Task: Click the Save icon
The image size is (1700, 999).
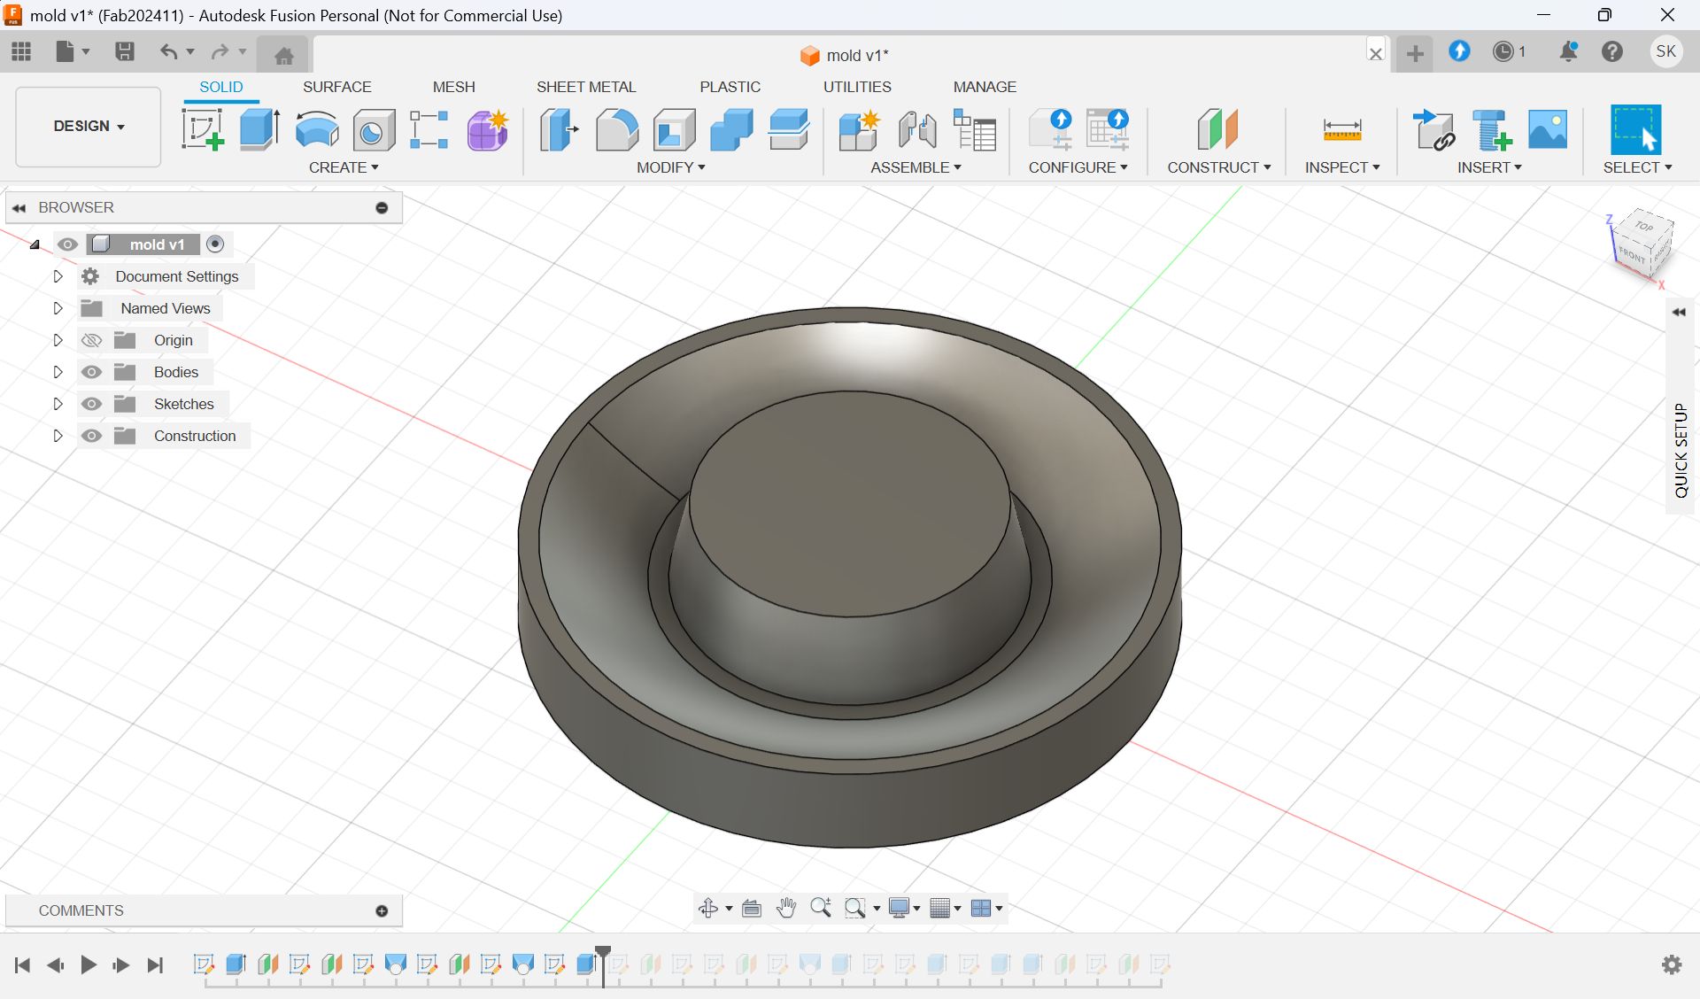Action: click(x=125, y=51)
